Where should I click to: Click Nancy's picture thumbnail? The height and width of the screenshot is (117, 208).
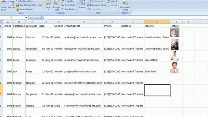pyautogui.click(x=175, y=45)
